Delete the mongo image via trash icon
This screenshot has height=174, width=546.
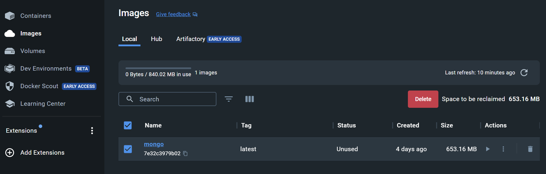pyautogui.click(x=530, y=149)
